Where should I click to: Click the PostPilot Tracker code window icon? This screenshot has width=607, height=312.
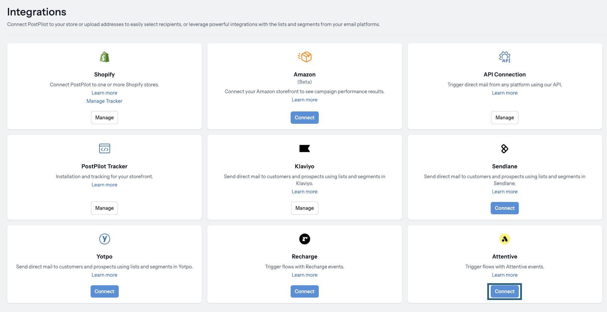105,148
